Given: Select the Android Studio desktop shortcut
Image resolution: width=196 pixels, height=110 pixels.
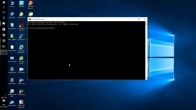Looking at the screenshot, I should (x=21, y=60).
